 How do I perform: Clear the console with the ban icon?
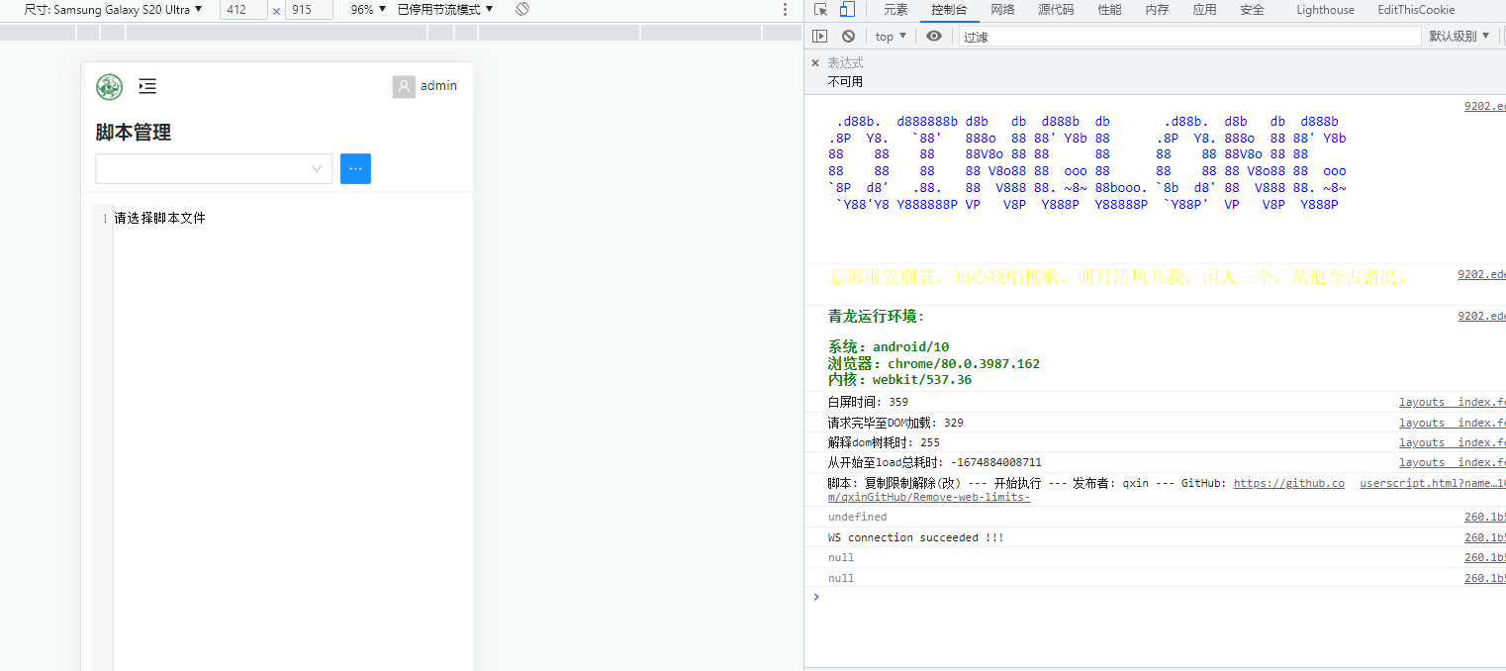coord(848,36)
